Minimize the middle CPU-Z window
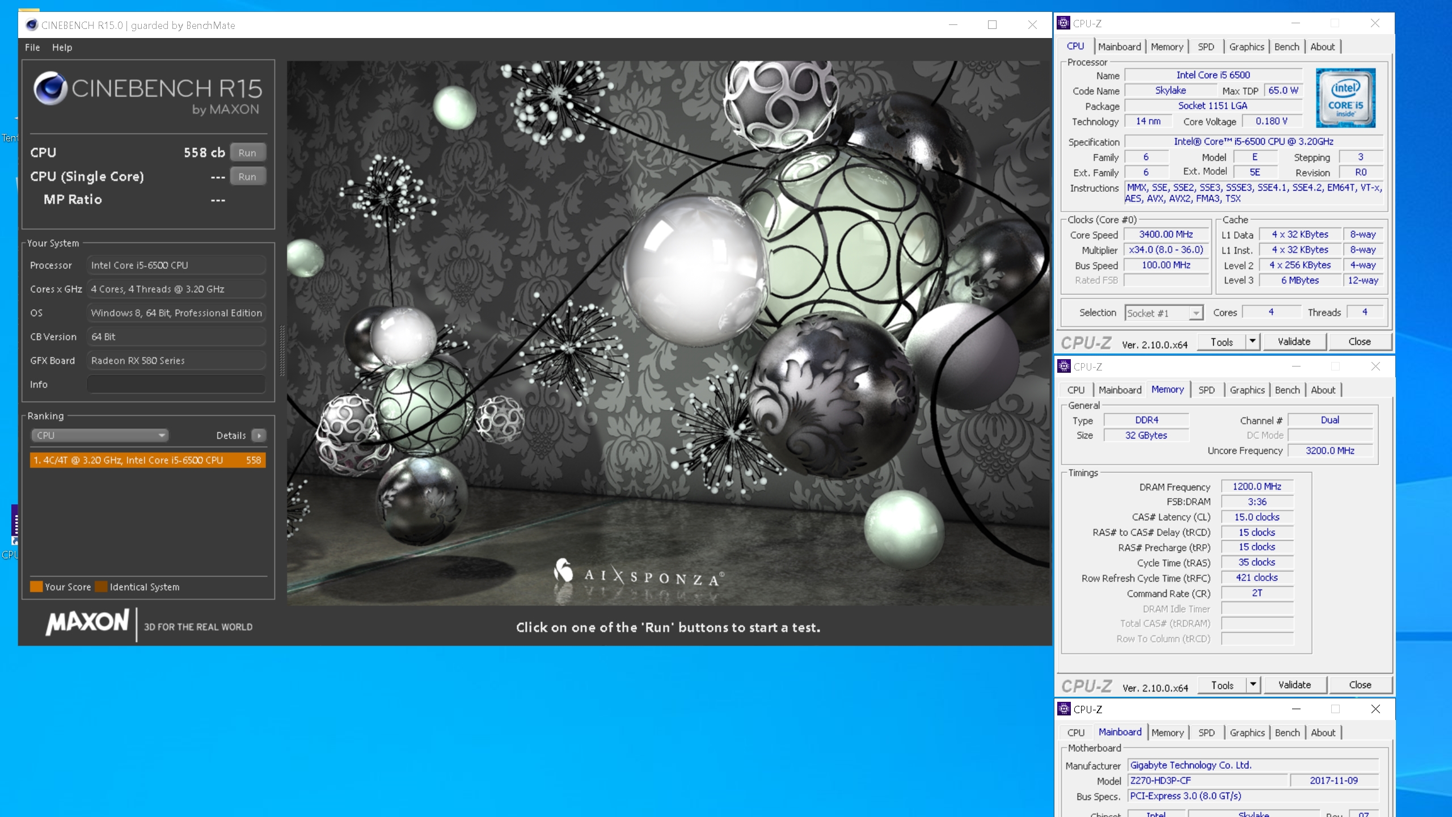 coord(1296,367)
